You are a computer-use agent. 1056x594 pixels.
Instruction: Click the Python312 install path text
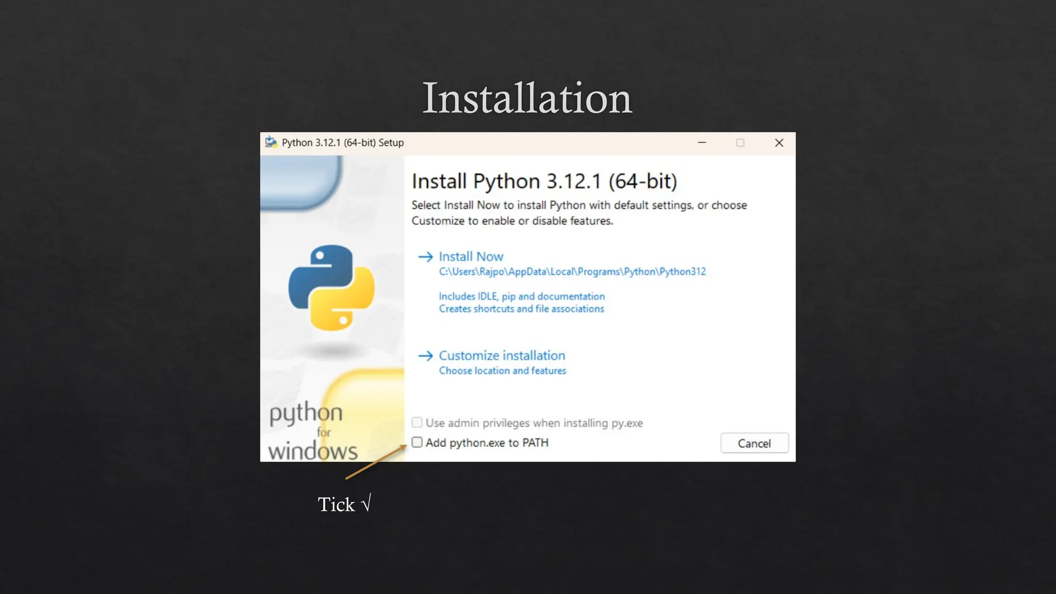tap(572, 272)
